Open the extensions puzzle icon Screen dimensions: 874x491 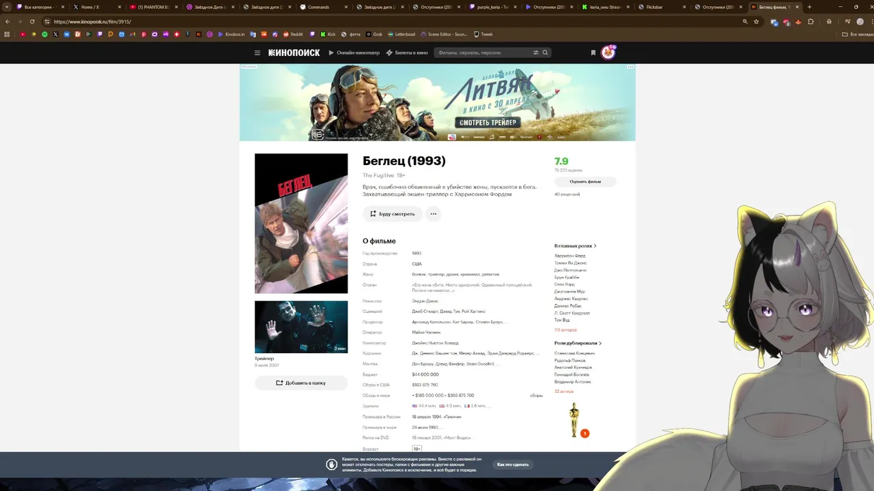pos(810,22)
